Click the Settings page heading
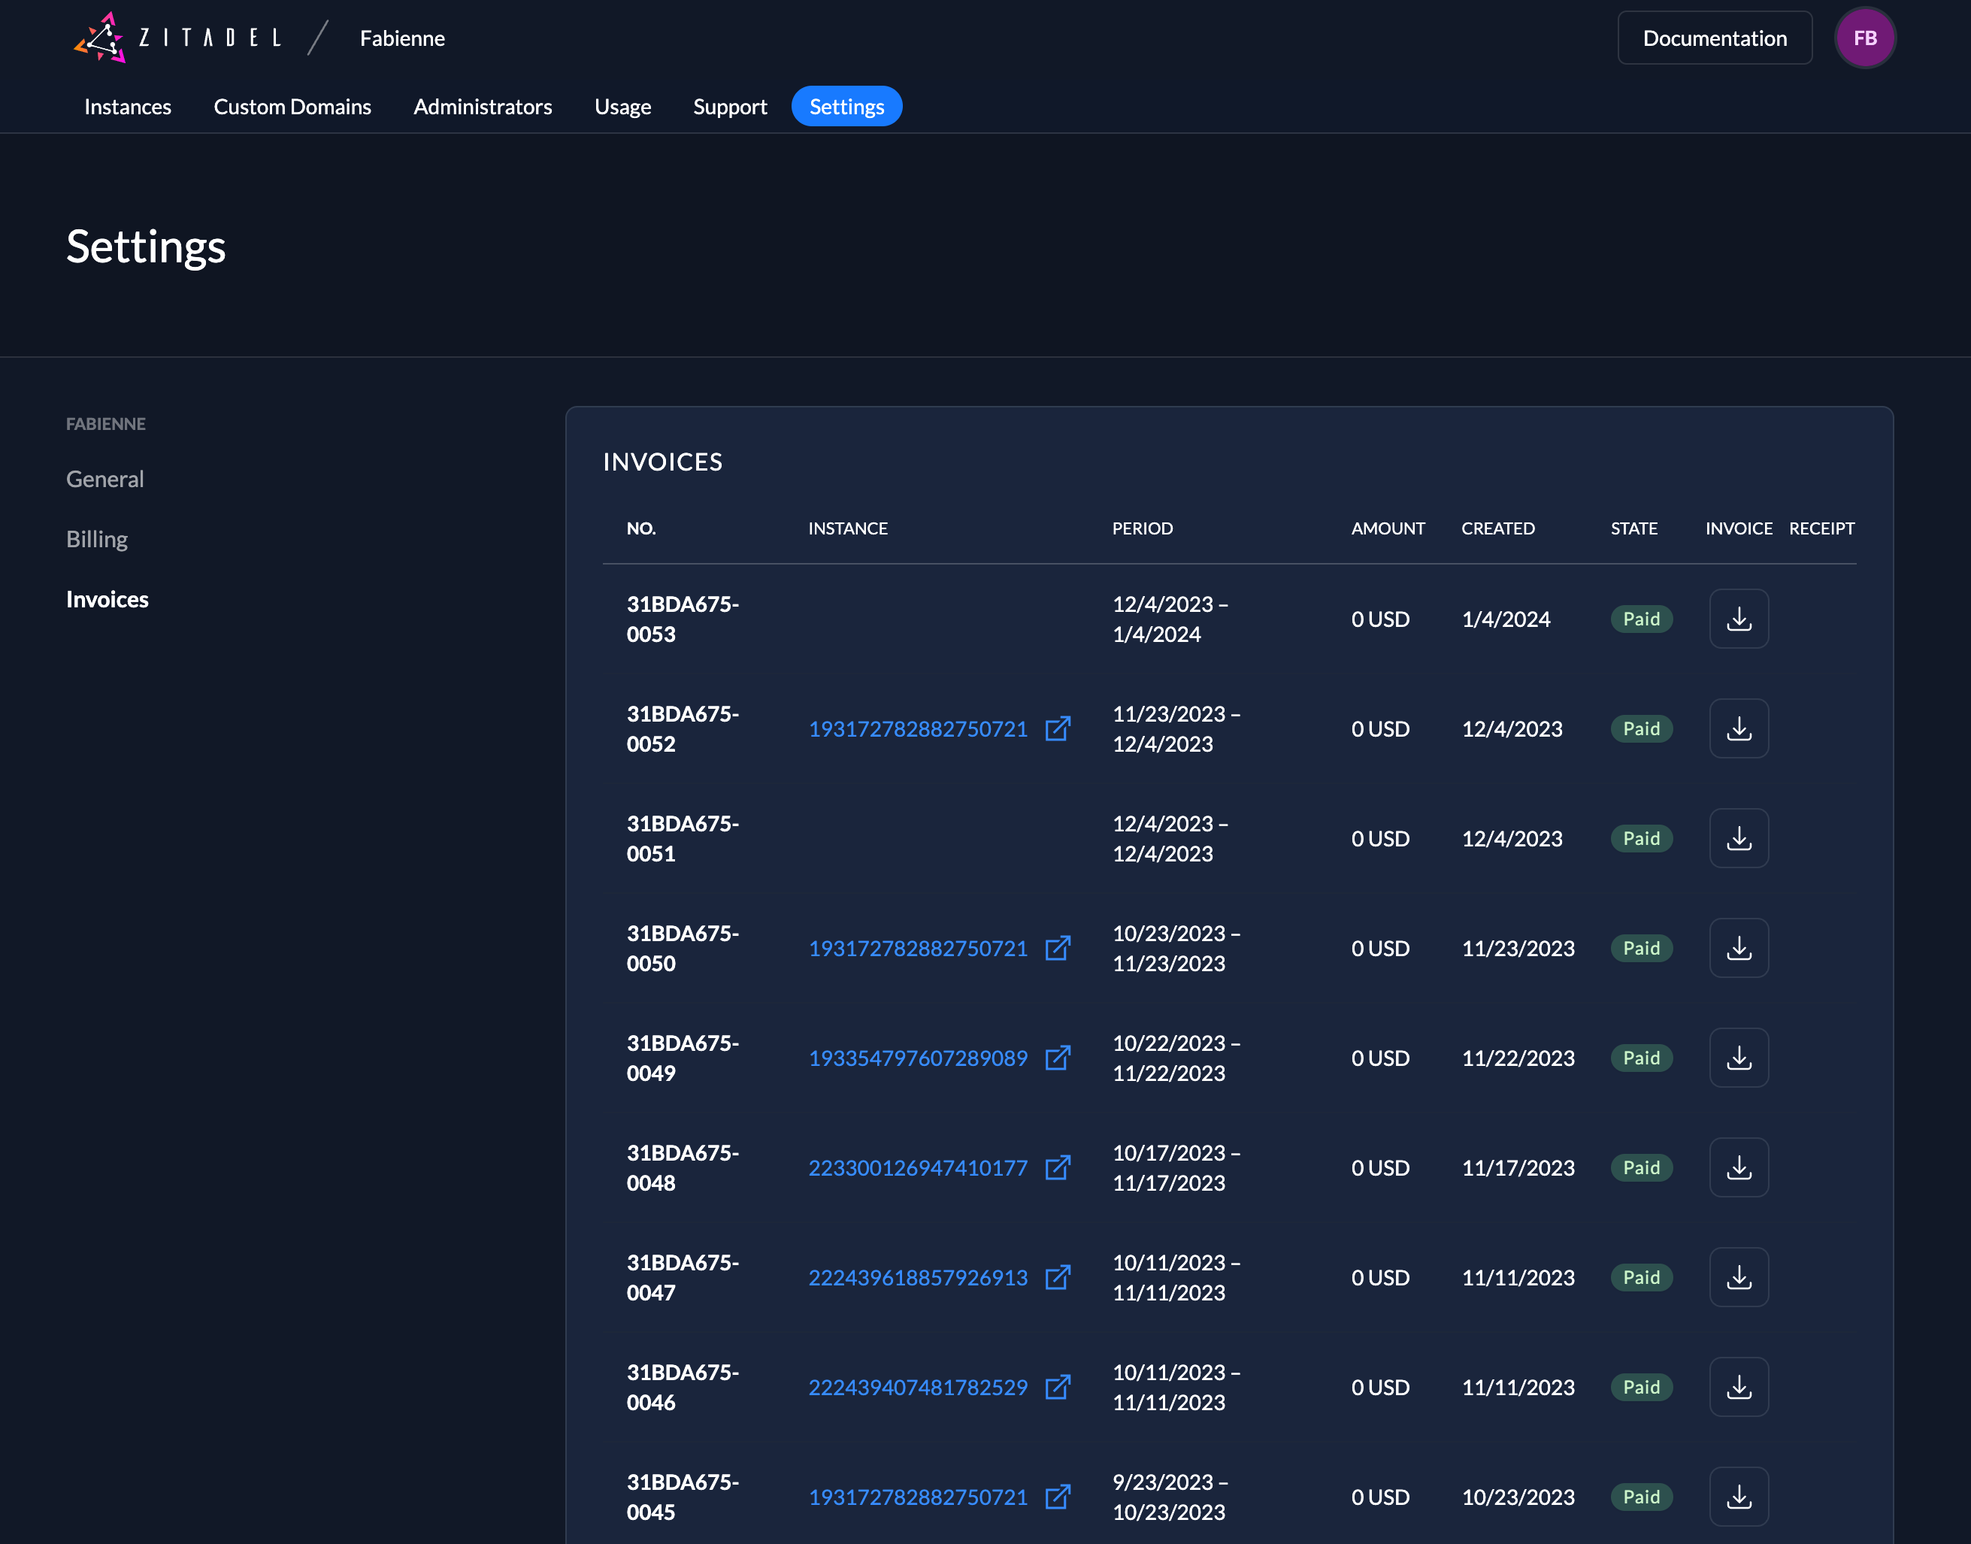 pos(146,247)
